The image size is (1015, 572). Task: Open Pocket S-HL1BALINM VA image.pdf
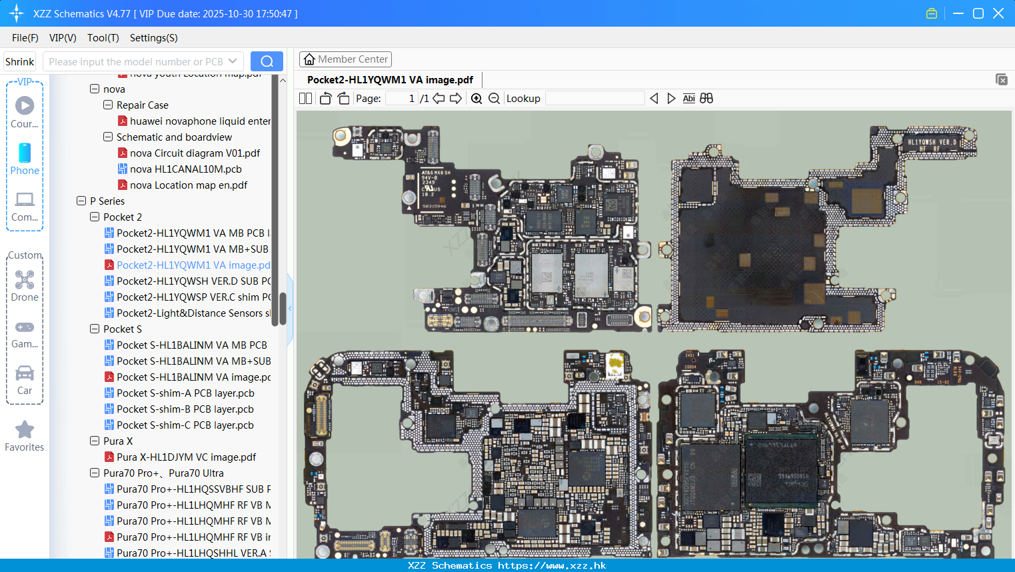(x=187, y=377)
